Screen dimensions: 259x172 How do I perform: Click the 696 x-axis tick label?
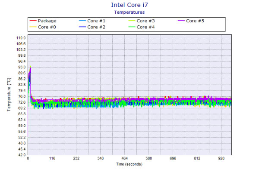[x=173, y=158]
